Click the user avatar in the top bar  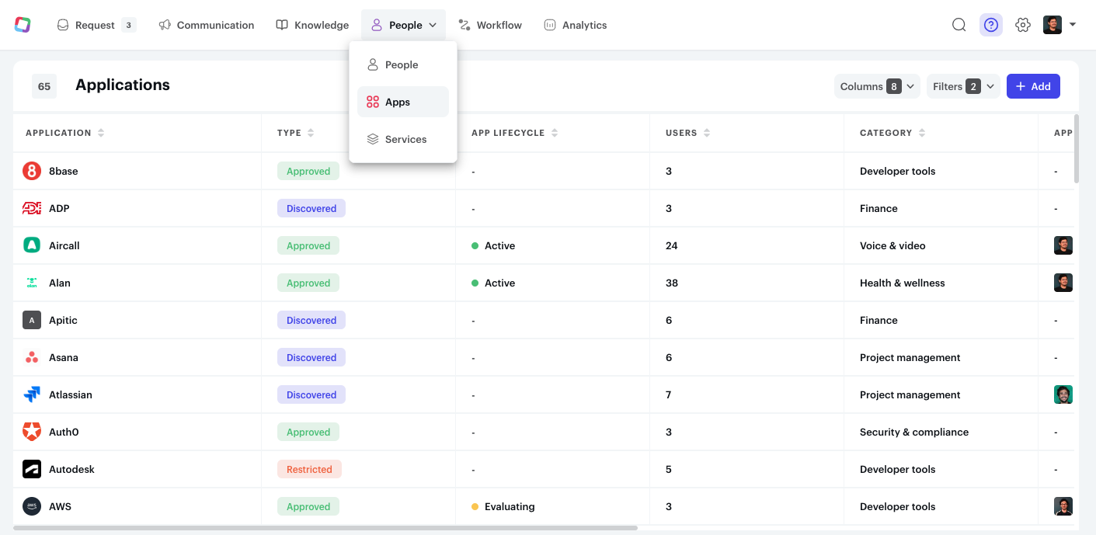tap(1053, 24)
